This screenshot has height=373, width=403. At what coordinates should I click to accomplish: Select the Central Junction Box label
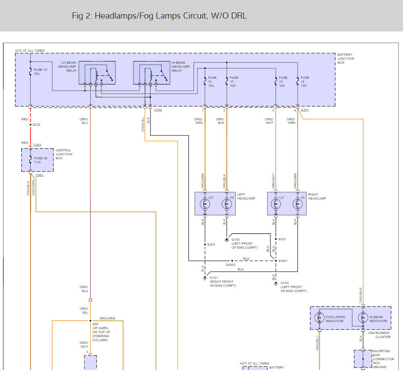[64, 154]
